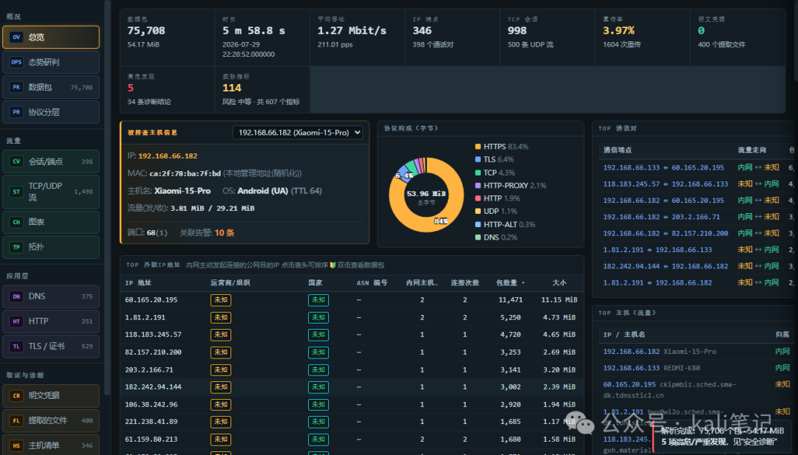The height and width of the screenshot is (455, 798).
Task: Select the 106.38.242.96 table row
Action: click(x=352, y=404)
